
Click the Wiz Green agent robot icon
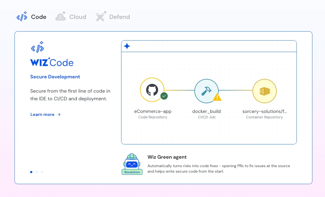coord(132,161)
